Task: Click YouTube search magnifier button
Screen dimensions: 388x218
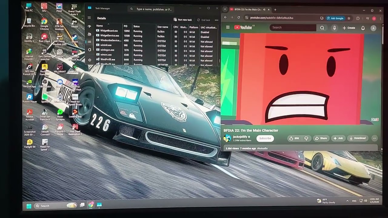Action: point(322,28)
